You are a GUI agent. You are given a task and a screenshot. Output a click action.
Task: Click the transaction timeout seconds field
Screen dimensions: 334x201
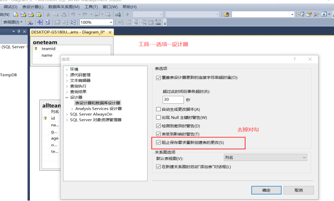pos(173,100)
